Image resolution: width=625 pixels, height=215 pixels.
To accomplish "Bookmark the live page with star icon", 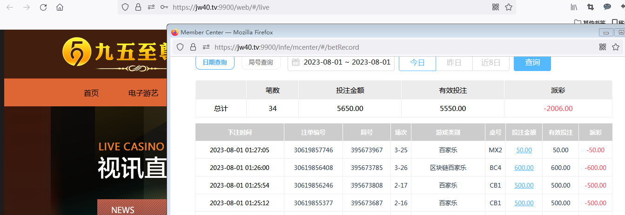I will (509, 7).
